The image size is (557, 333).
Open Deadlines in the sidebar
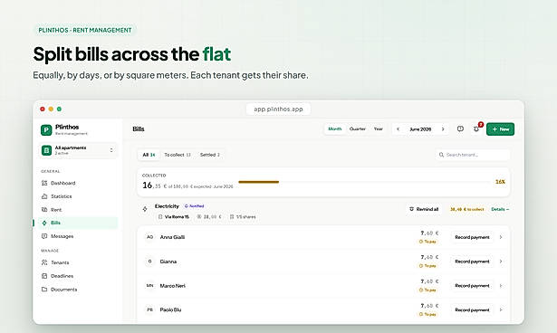78,276
